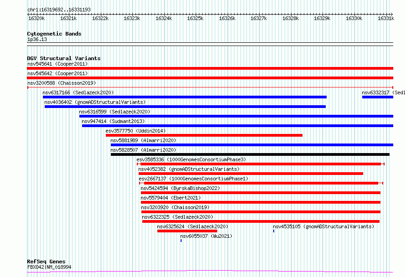Viewport: 406px width, 277px height.
Task: Open nsv3200588 (Chaisson2019) variant label
Action: pos(62,83)
